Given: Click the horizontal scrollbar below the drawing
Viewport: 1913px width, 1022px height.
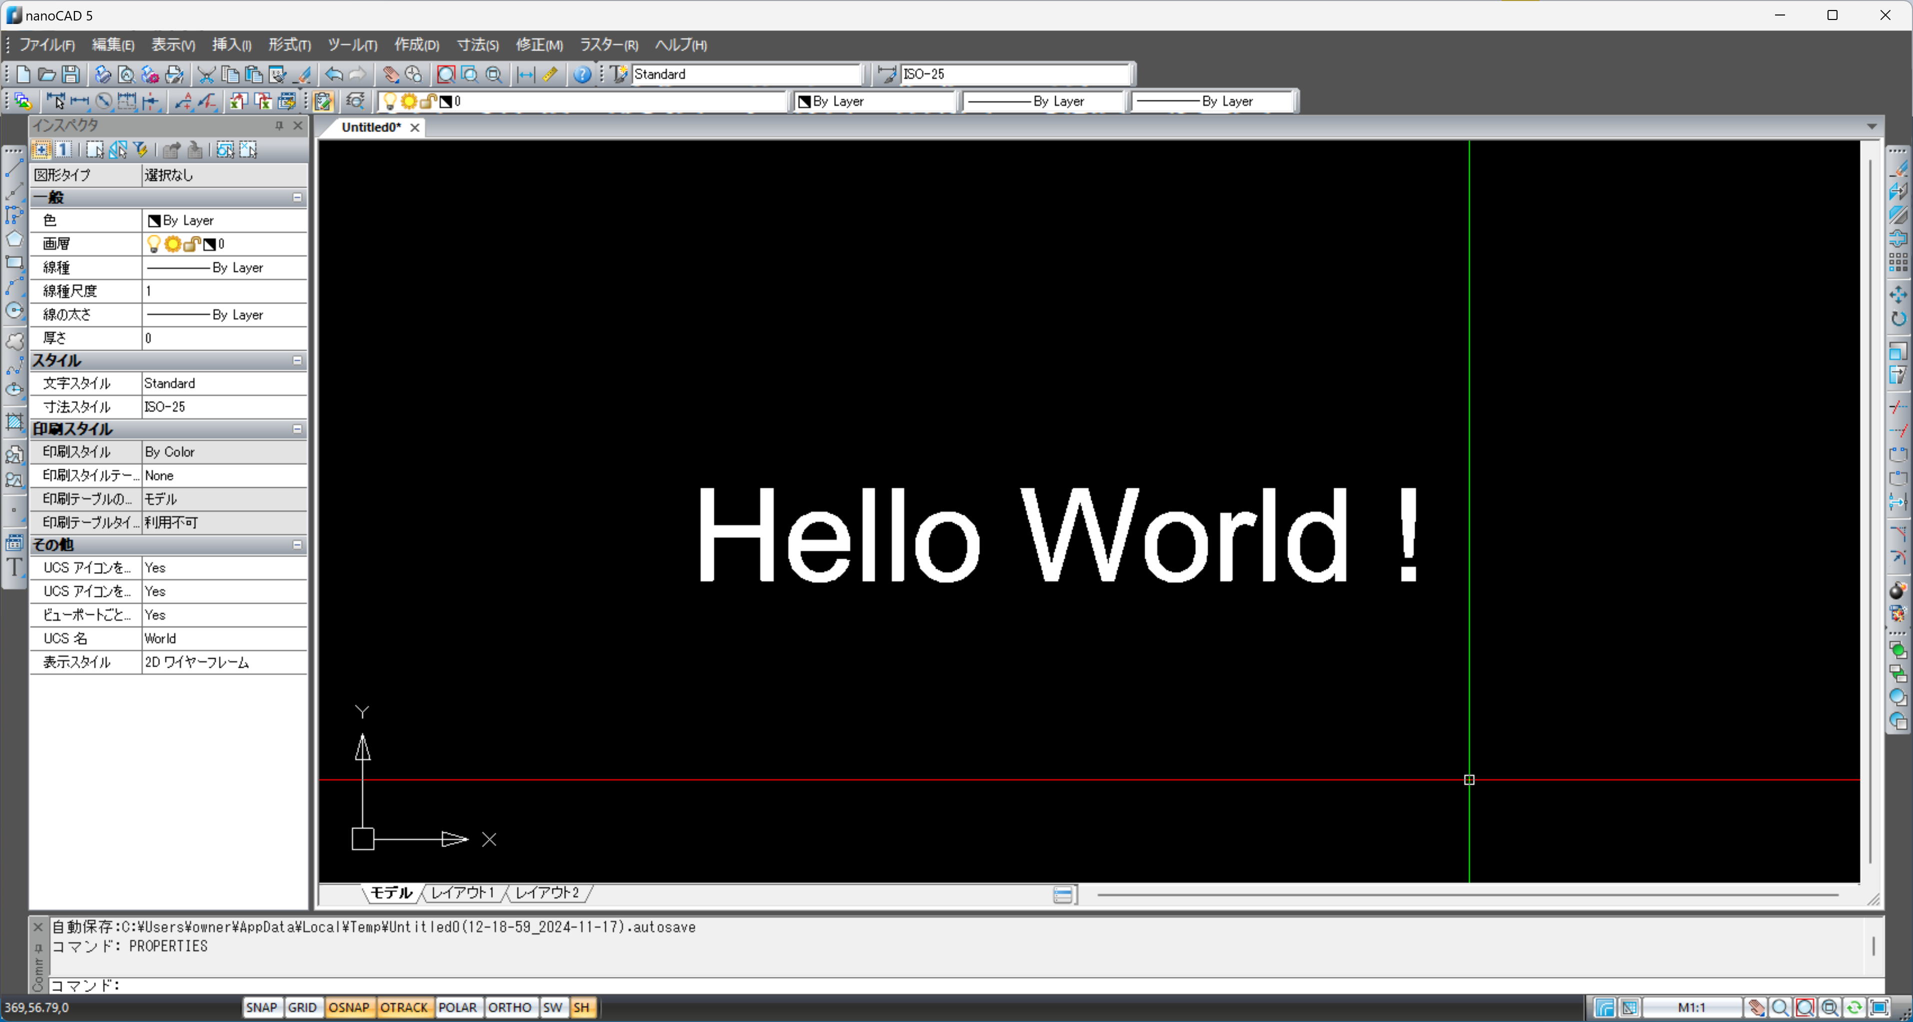Looking at the screenshot, I should tap(1468, 895).
